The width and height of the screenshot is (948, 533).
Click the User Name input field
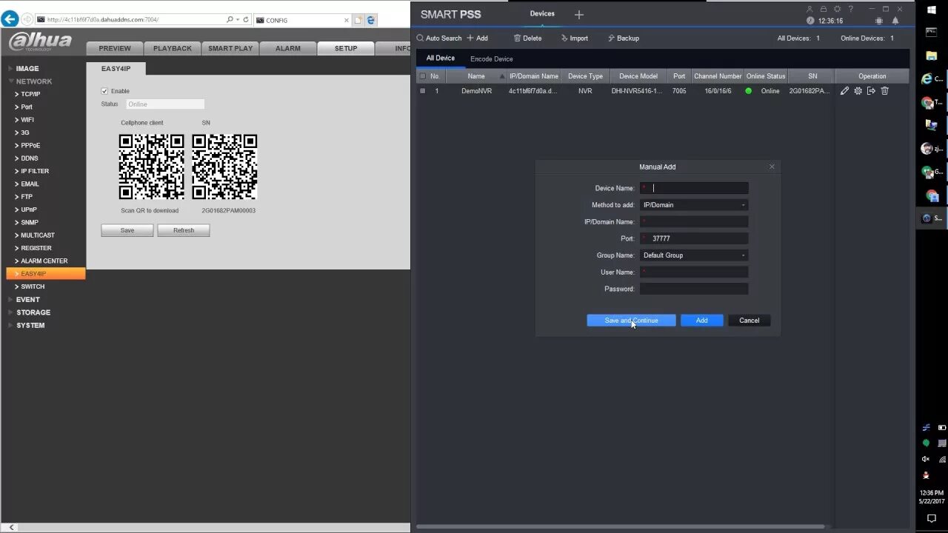tap(694, 272)
